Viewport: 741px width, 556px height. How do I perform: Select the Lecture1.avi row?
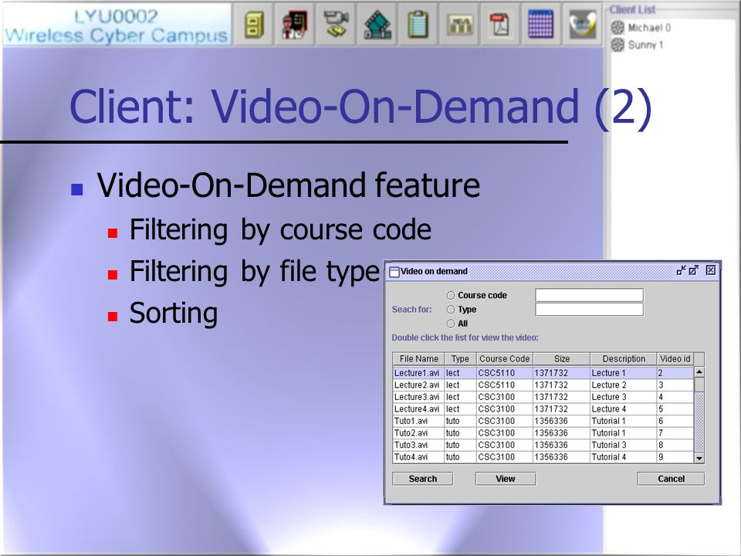(x=543, y=372)
